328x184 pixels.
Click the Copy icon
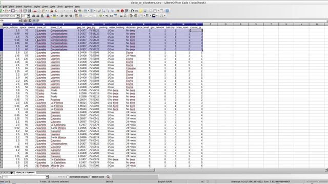[39, 11]
